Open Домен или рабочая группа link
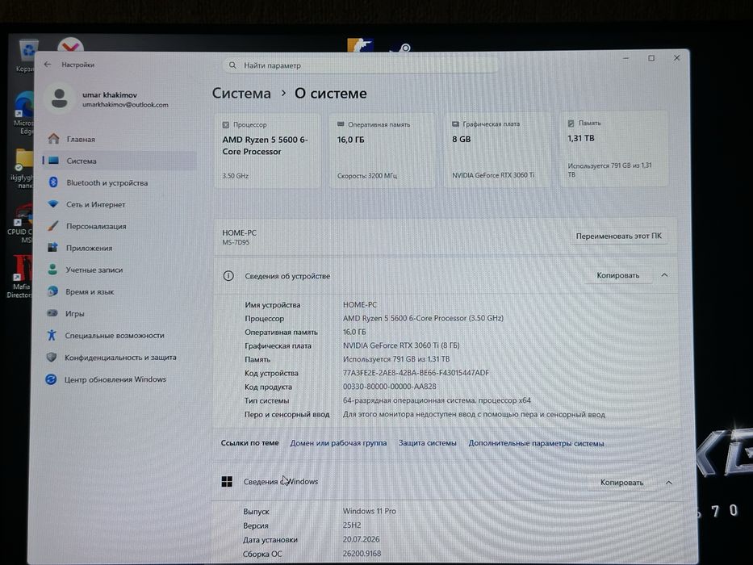The image size is (753, 565). pyautogui.click(x=338, y=443)
